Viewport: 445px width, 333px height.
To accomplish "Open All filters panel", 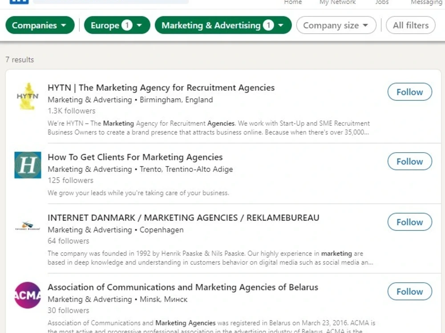I will (x=410, y=25).
